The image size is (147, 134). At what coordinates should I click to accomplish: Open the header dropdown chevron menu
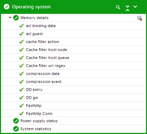click(135, 7)
